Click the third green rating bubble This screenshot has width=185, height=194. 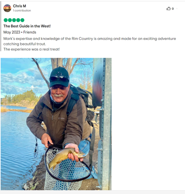[x=14, y=20]
